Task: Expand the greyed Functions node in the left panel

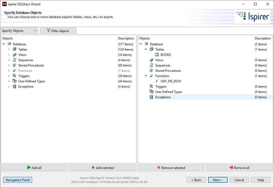Action: [9, 70]
